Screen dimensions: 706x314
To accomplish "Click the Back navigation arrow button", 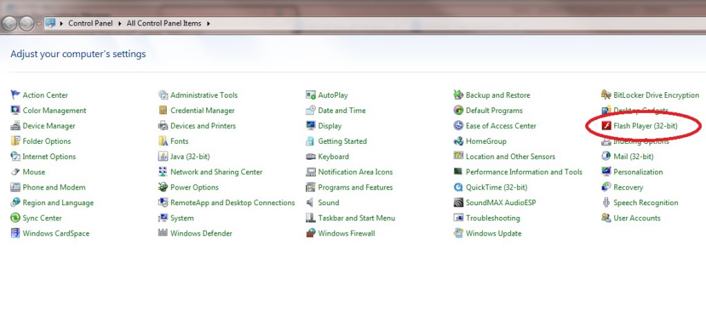I will [x=10, y=23].
